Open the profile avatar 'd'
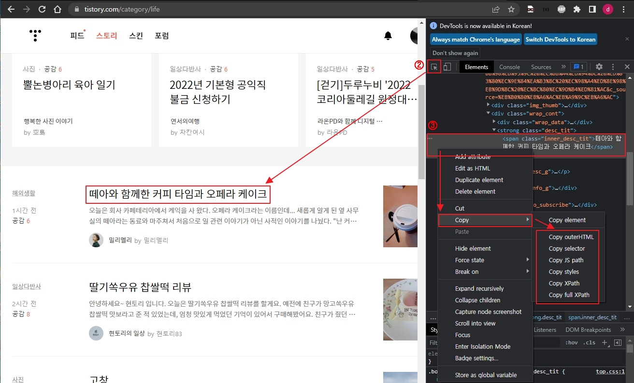The image size is (634, 383). (607, 9)
